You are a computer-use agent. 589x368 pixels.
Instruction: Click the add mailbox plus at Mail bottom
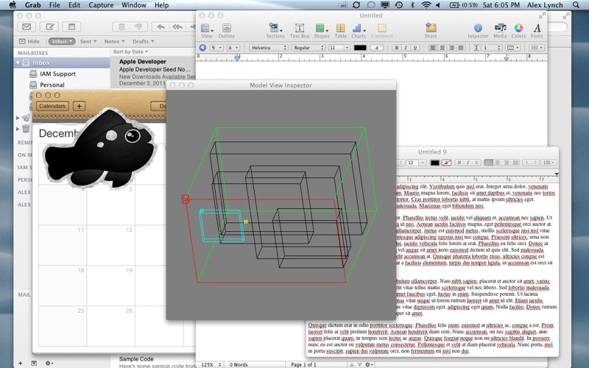21,363
